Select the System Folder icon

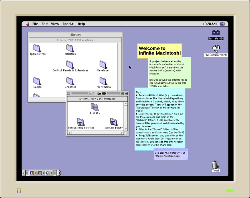[x=114, y=122]
